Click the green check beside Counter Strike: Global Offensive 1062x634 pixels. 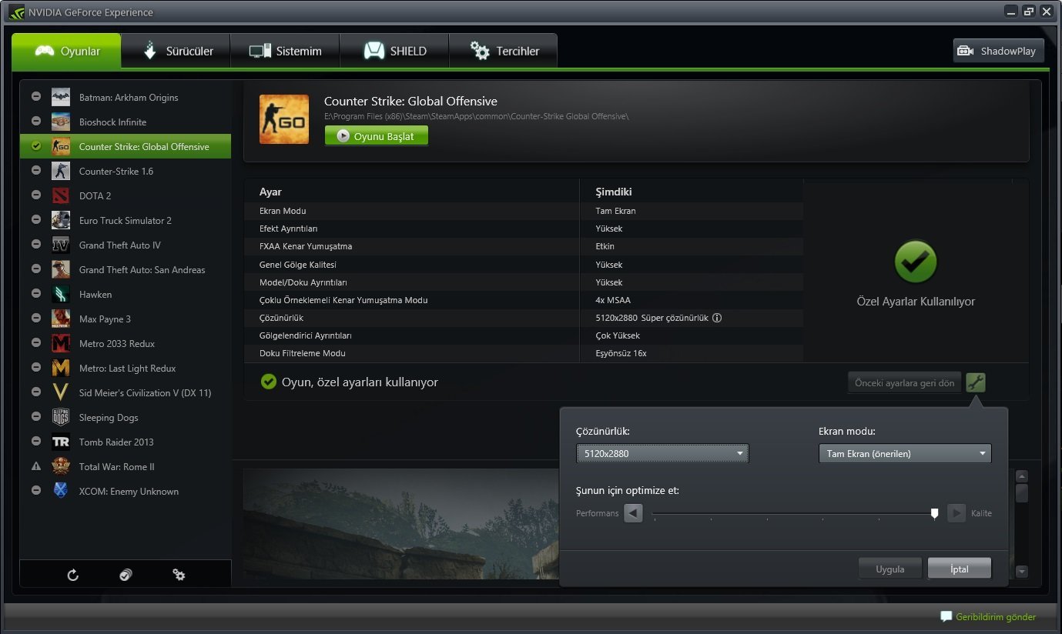point(35,146)
